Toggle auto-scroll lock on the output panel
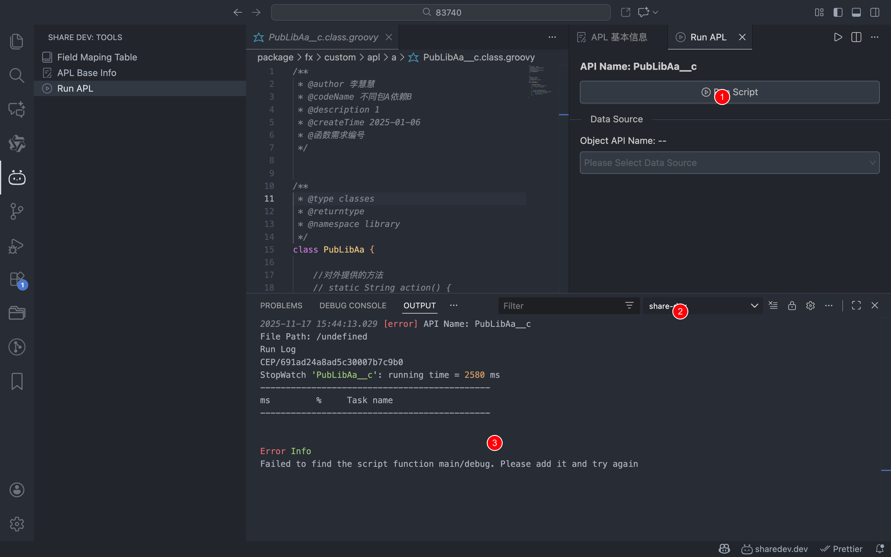This screenshot has width=891, height=557. (x=792, y=305)
